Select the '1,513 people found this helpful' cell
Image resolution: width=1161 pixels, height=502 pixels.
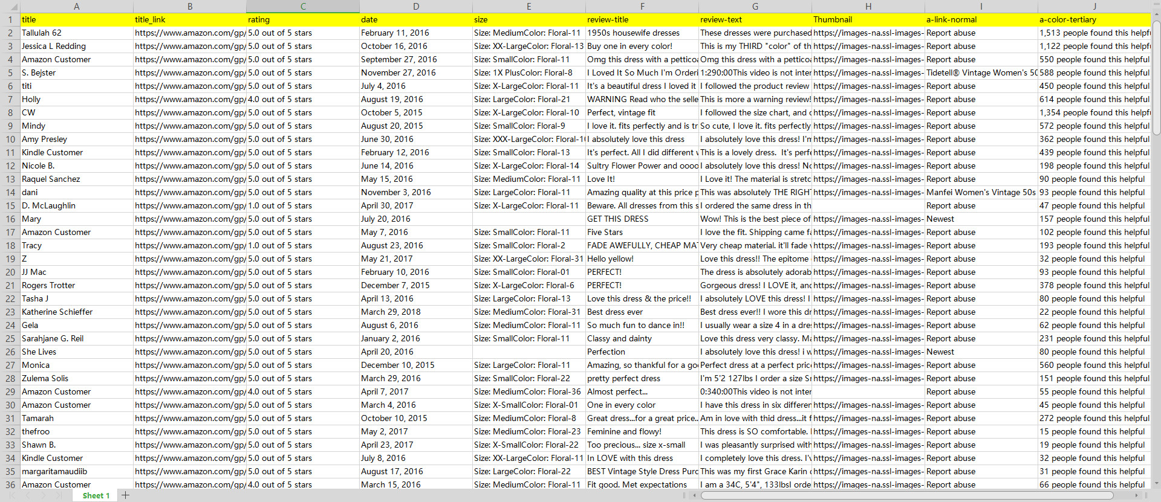coord(1094,33)
